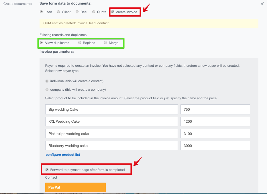
Task: Choose the Deal document option
Action: (77, 12)
